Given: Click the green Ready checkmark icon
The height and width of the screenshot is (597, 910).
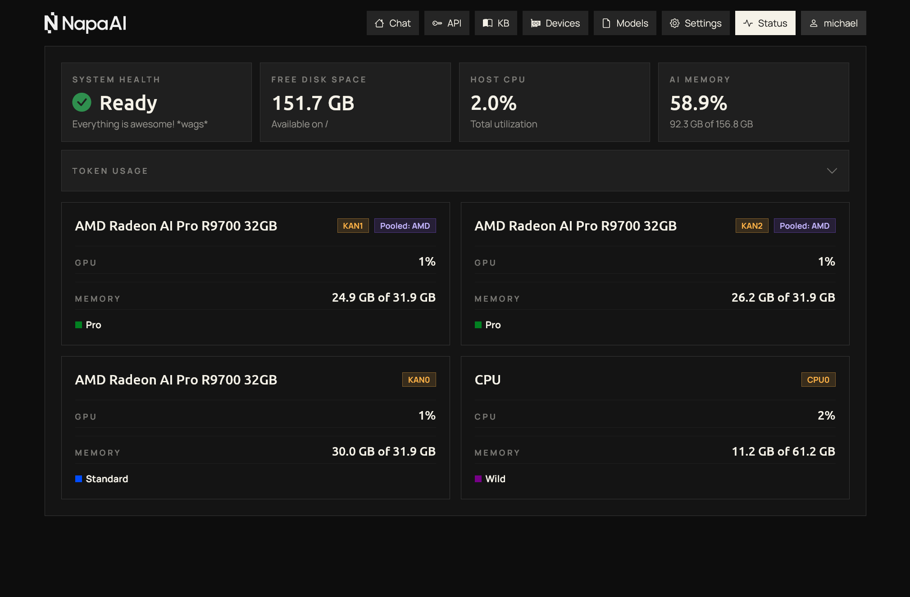Looking at the screenshot, I should pyautogui.click(x=82, y=102).
